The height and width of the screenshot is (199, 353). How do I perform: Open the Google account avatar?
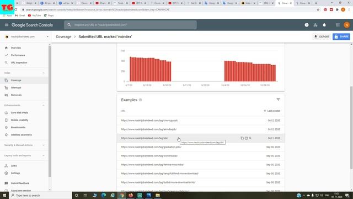[347, 25]
